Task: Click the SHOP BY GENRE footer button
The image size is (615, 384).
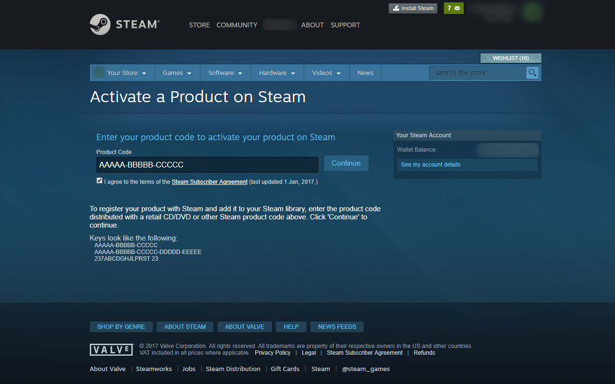Action: pos(121,326)
